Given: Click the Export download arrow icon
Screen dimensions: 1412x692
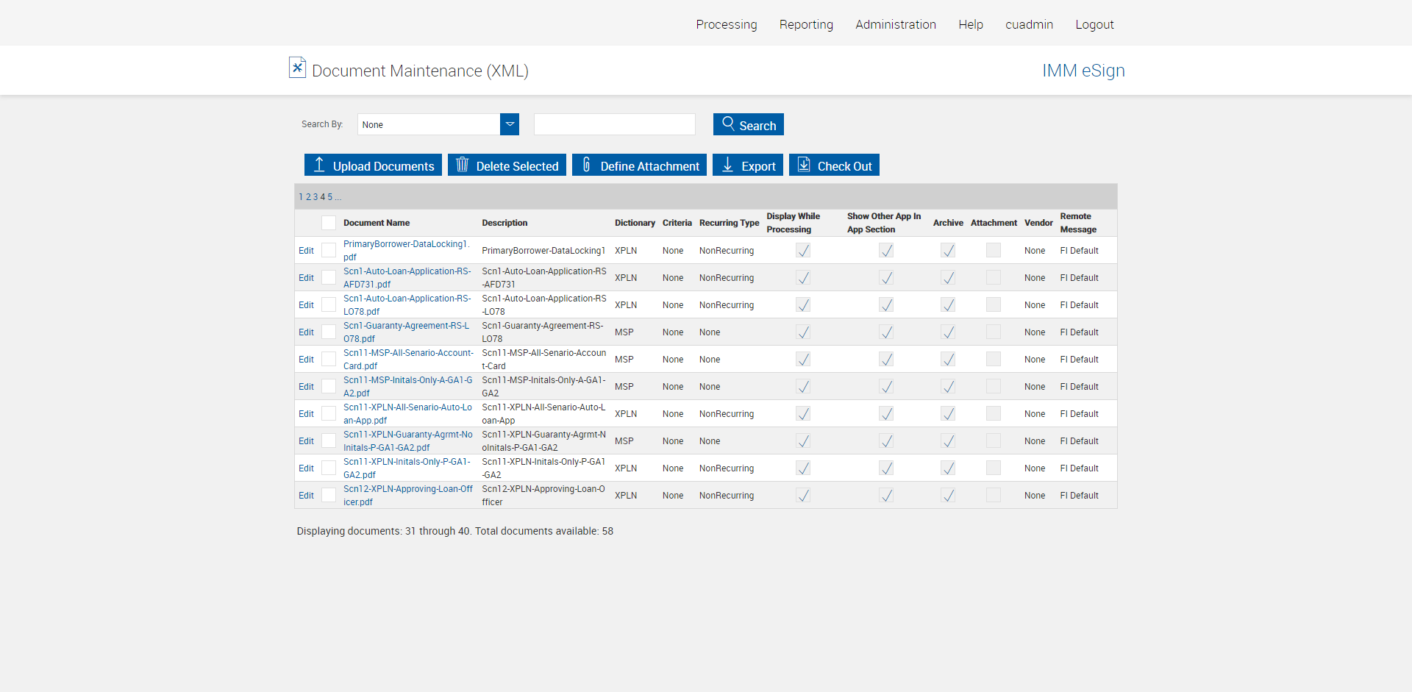Looking at the screenshot, I should [x=727, y=165].
